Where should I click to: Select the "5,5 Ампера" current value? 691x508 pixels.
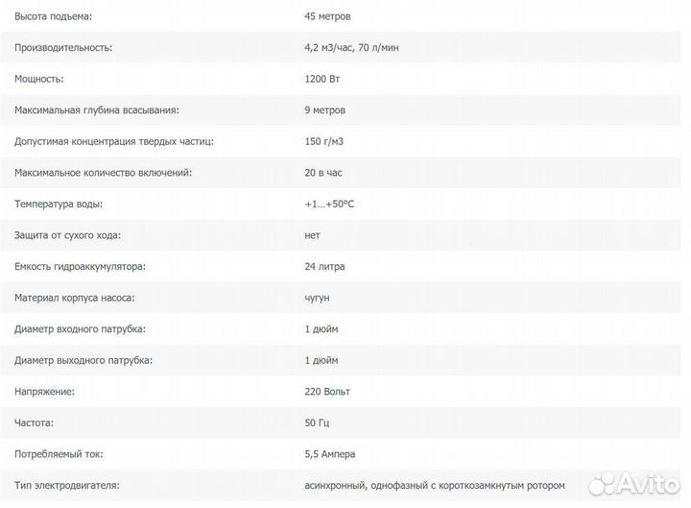331,453
